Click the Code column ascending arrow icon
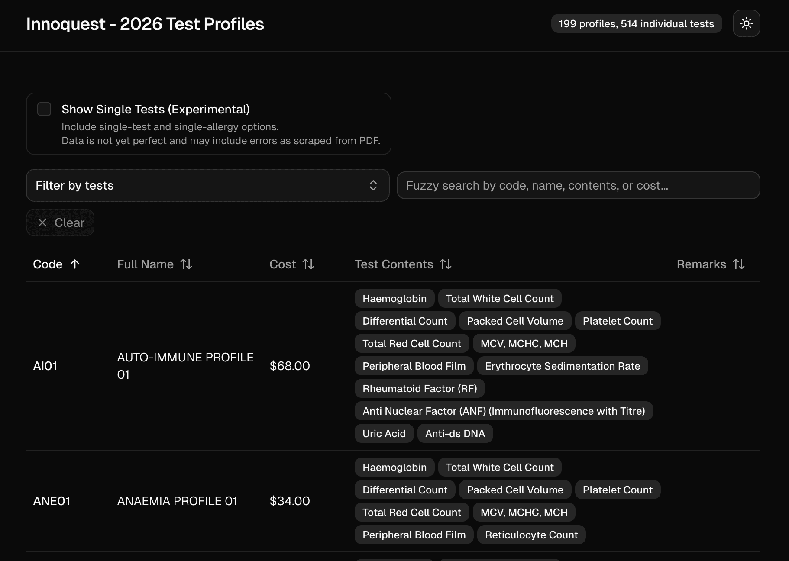The height and width of the screenshot is (561, 789). tap(75, 264)
